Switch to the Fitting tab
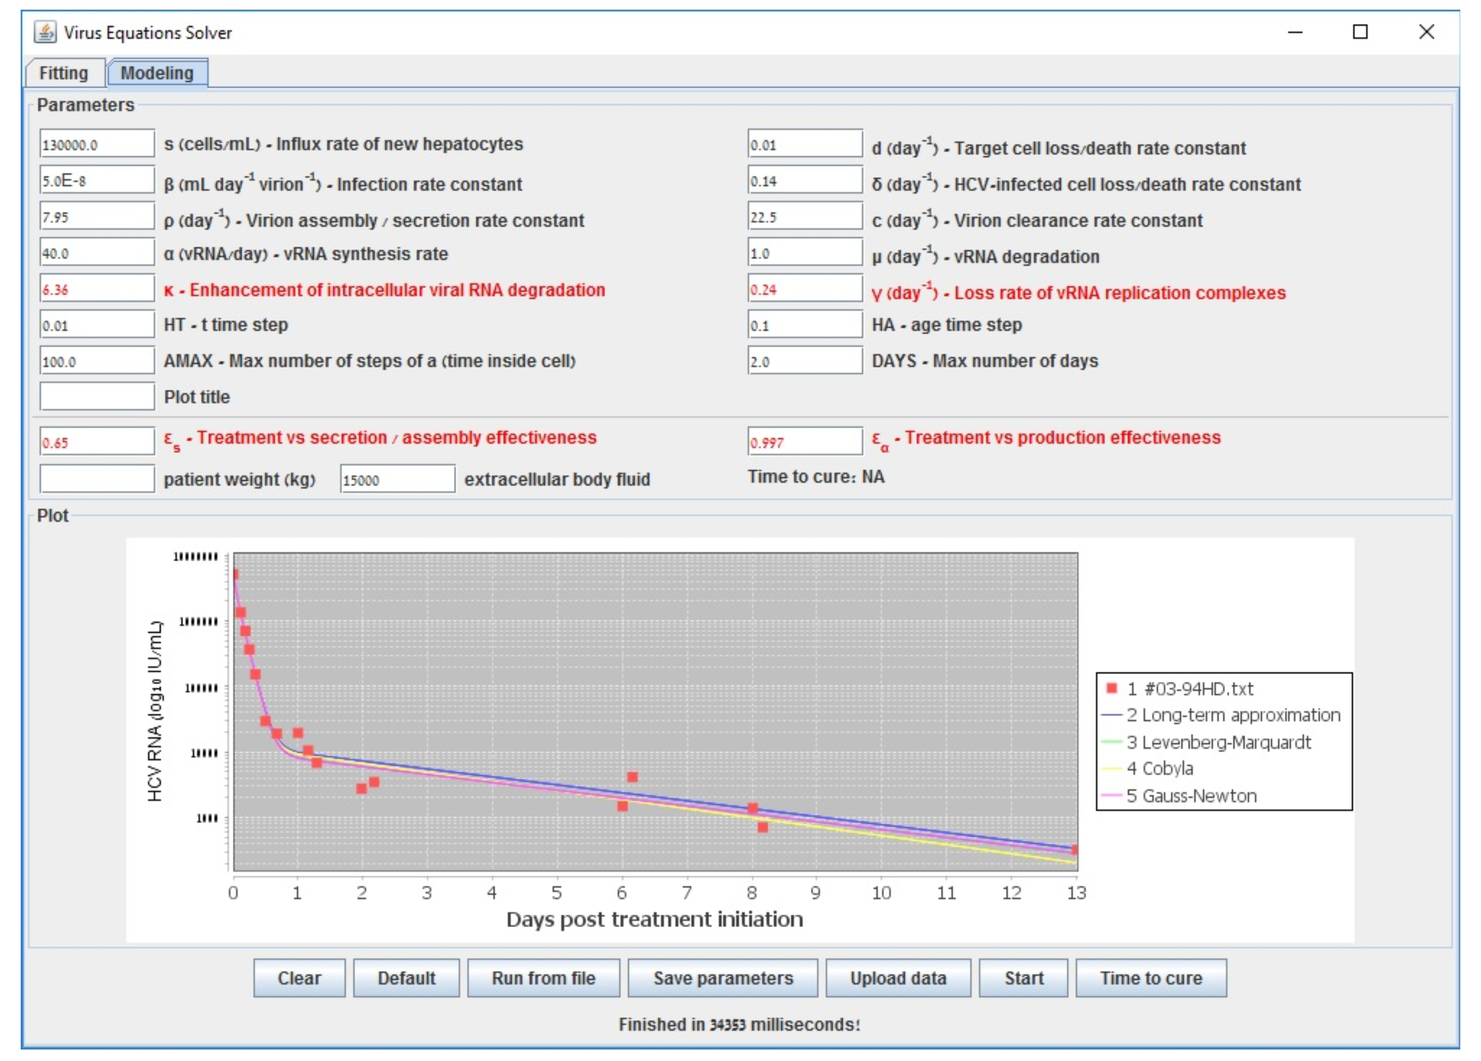This screenshot has height=1061, width=1481. (63, 73)
